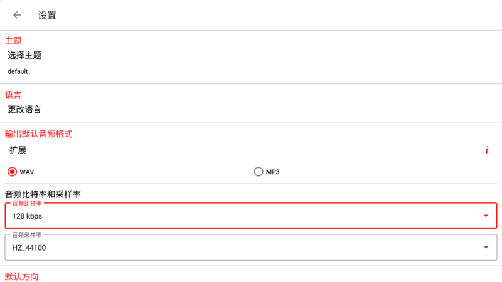502x282 pixels.
Task: Open the 选择主题 theme option
Action: point(24,55)
